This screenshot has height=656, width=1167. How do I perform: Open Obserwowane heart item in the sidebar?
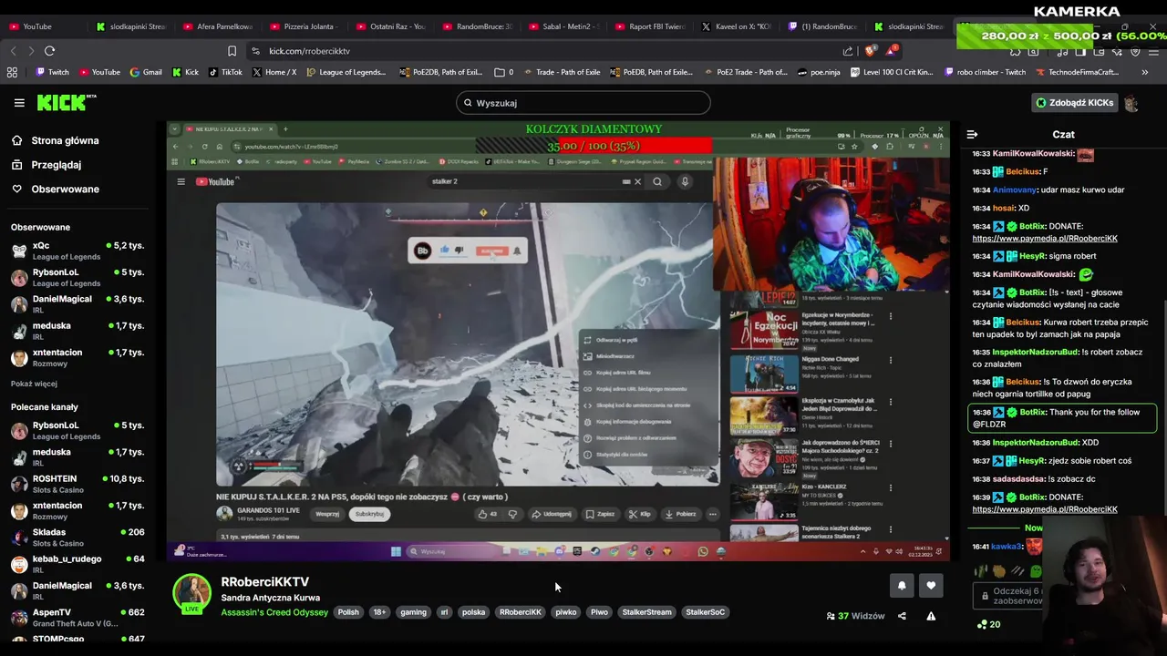tap(55, 189)
